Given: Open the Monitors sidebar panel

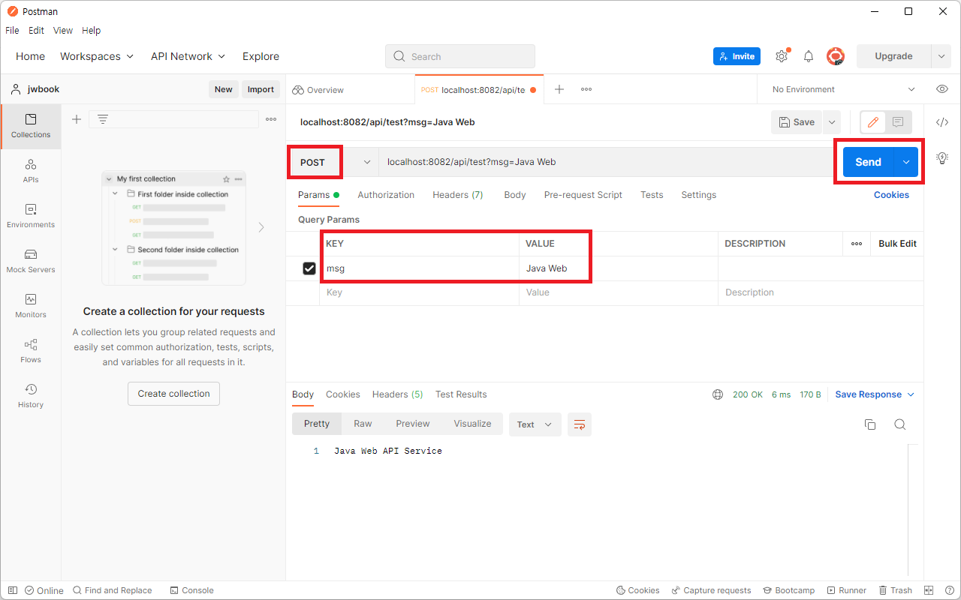Looking at the screenshot, I should point(31,306).
